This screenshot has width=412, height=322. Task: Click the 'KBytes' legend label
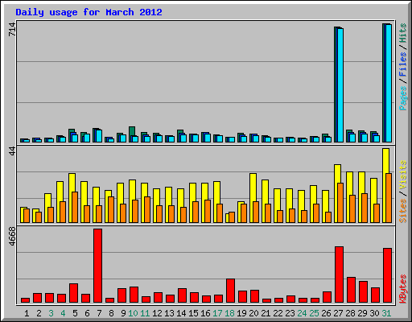coord(403,289)
